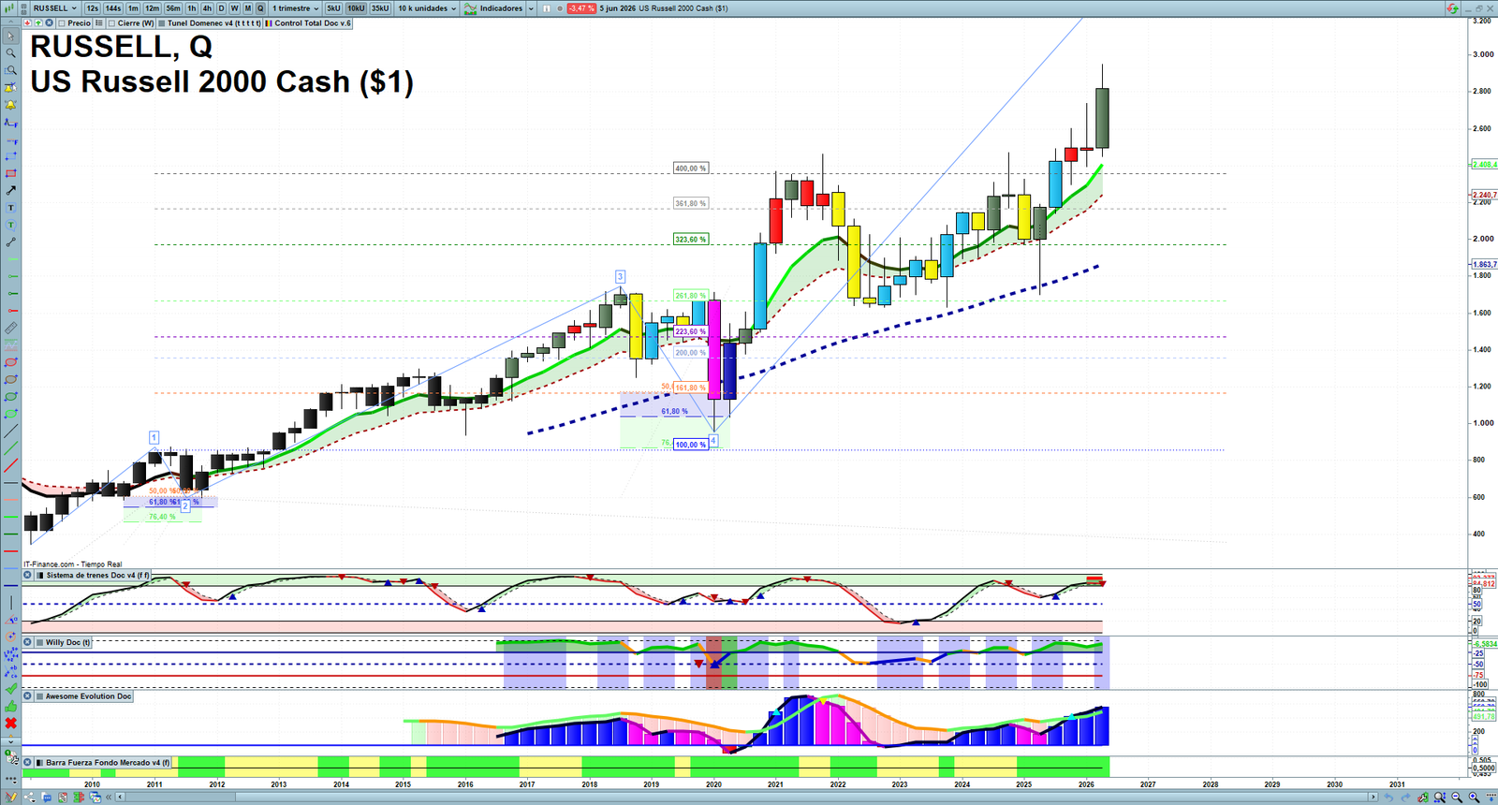This screenshot has height=805, width=1498.
Task: Click the list icon after Precio label
Action: [98, 22]
